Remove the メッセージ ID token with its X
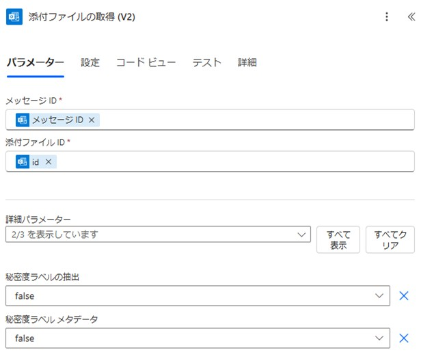421x359 pixels. pyautogui.click(x=92, y=120)
